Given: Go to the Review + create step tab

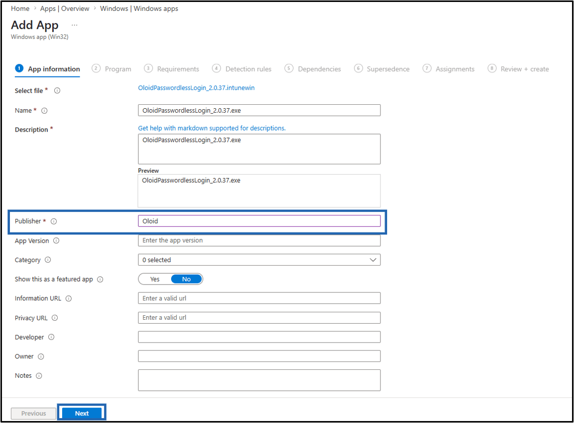Looking at the screenshot, I should (518, 69).
